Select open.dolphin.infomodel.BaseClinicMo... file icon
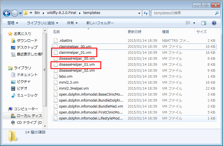This screenshot has width=223, height=146. (x=56, y=94)
